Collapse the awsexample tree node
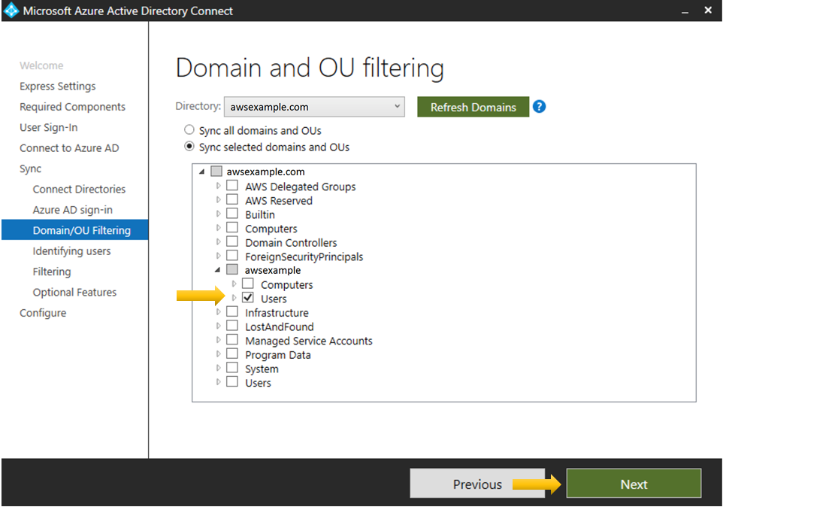The image size is (838, 510). pyautogui.click(x=218, y=270)
